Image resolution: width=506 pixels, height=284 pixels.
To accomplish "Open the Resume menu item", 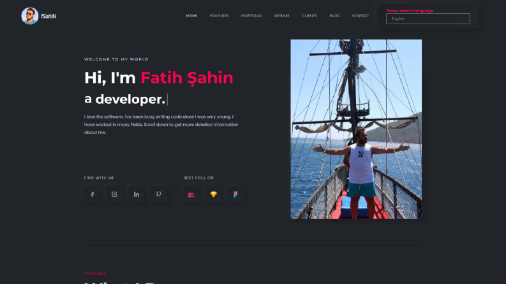I will (282, 16).
